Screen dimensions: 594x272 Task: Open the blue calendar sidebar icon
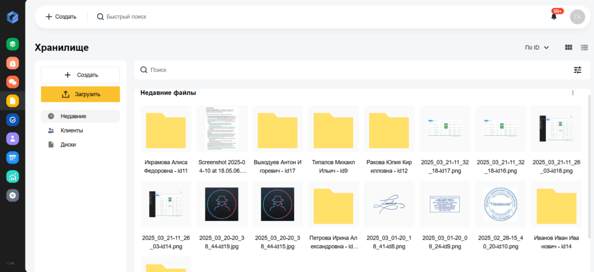(13, 157)
